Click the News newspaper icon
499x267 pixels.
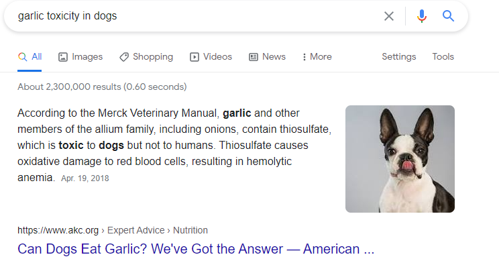[254, 57]
